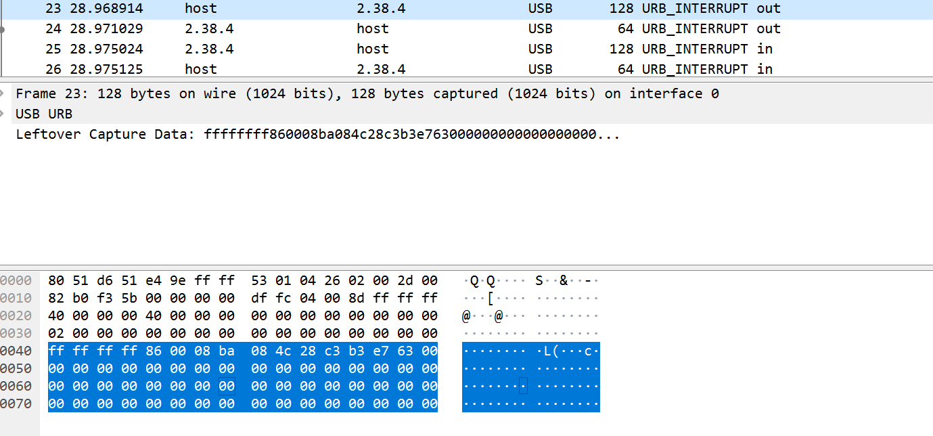Click byte ba in highlighted row 0040

click(x=227, y=351)
